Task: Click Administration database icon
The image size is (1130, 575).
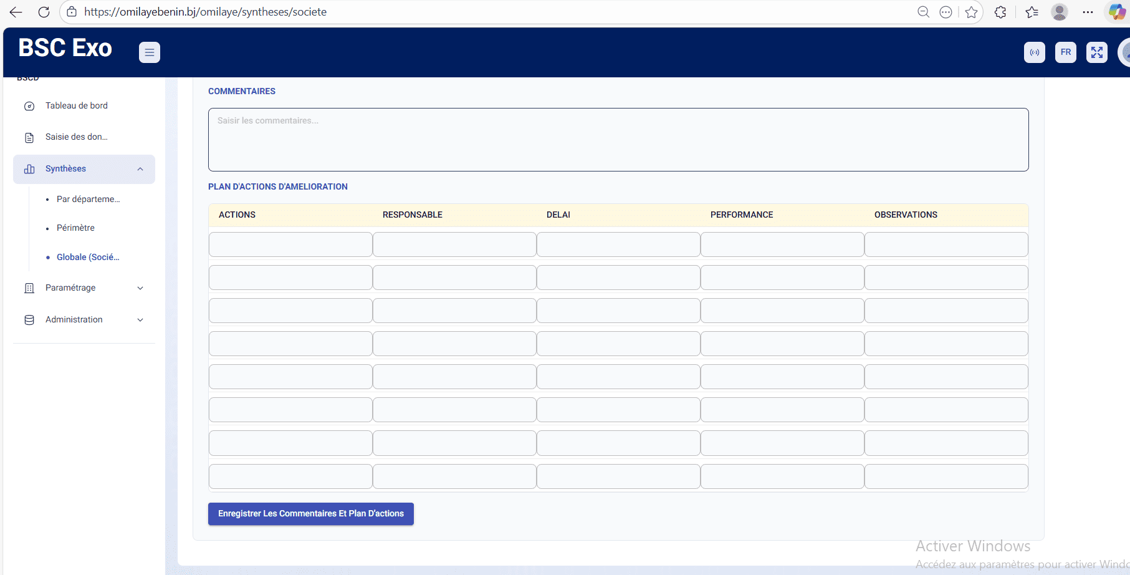Action: tap(29, 320)
